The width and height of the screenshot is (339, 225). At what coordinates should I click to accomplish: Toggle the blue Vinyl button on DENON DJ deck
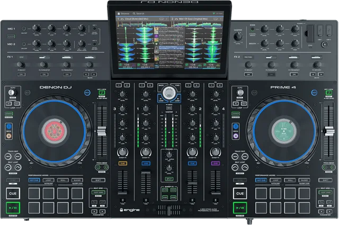(87, 93)
